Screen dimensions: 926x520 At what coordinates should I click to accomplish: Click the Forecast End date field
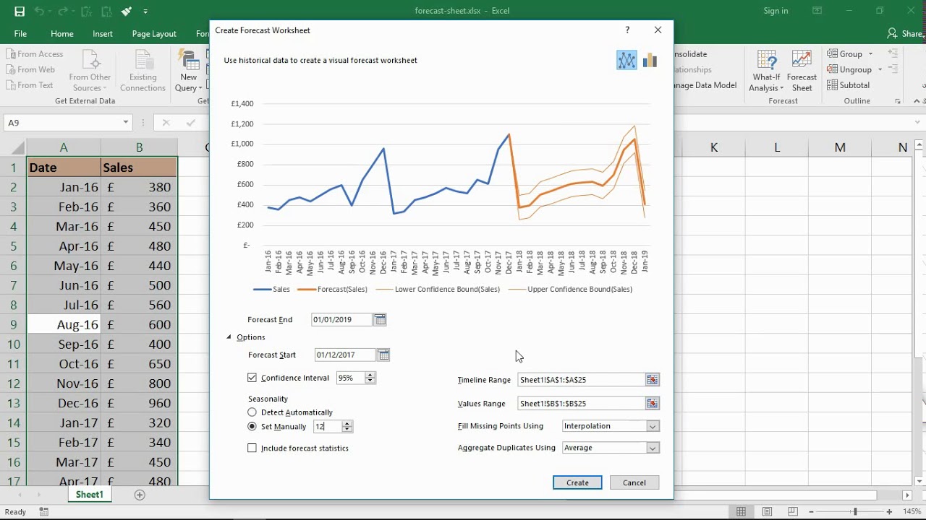tap(342, 320)
